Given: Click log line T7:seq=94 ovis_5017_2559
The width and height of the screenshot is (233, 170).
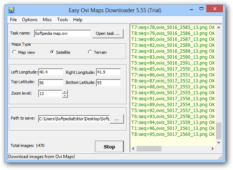Looking at the screenshot, I should pos(173,122).
